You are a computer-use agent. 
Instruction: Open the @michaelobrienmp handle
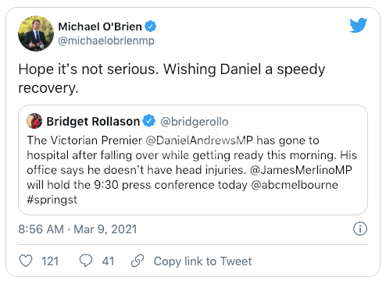click(106, 41)
